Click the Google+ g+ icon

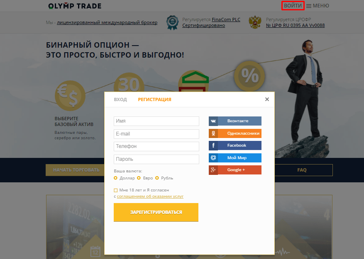(213, 170)
